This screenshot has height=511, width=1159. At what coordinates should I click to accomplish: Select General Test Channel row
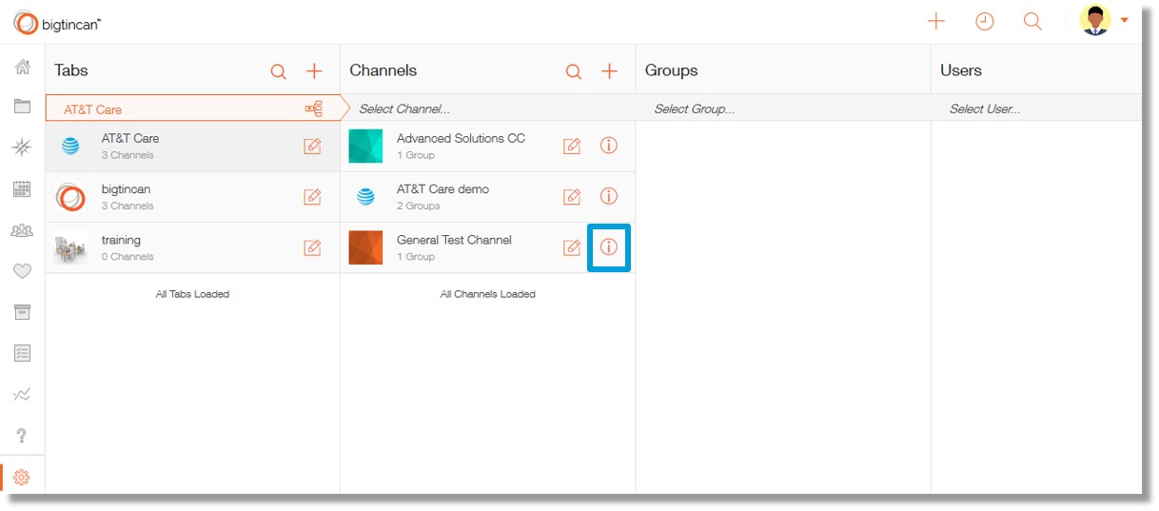pyautogui.click(x=487, y=247)
